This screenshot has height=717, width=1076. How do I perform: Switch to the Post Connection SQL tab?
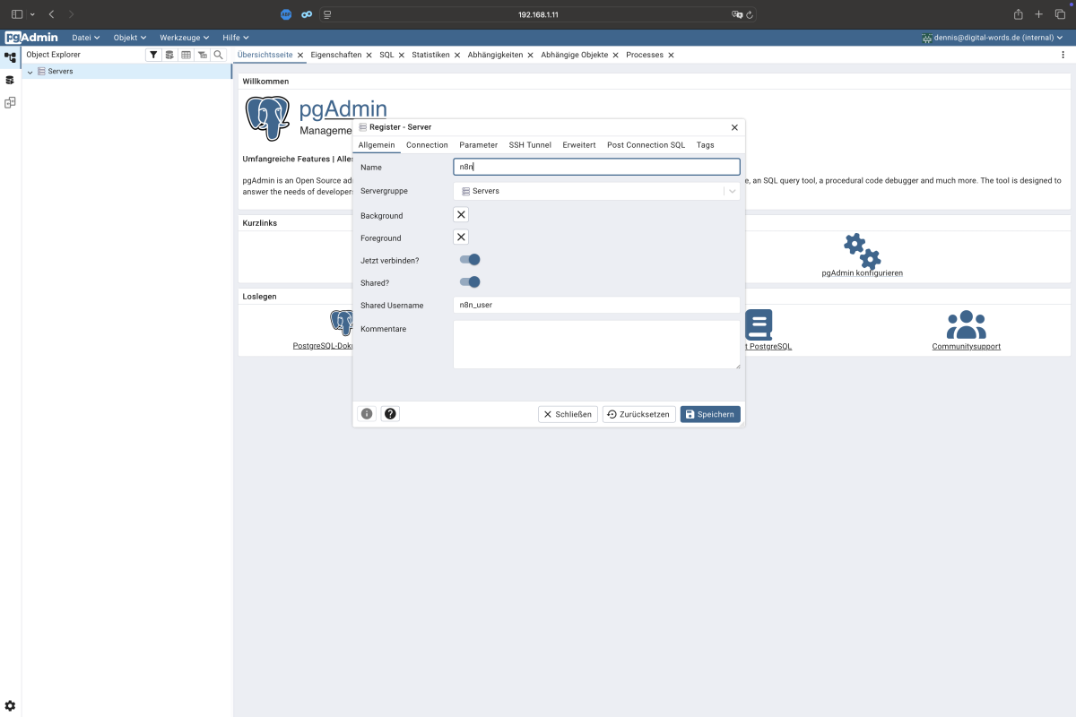(646, 145)
